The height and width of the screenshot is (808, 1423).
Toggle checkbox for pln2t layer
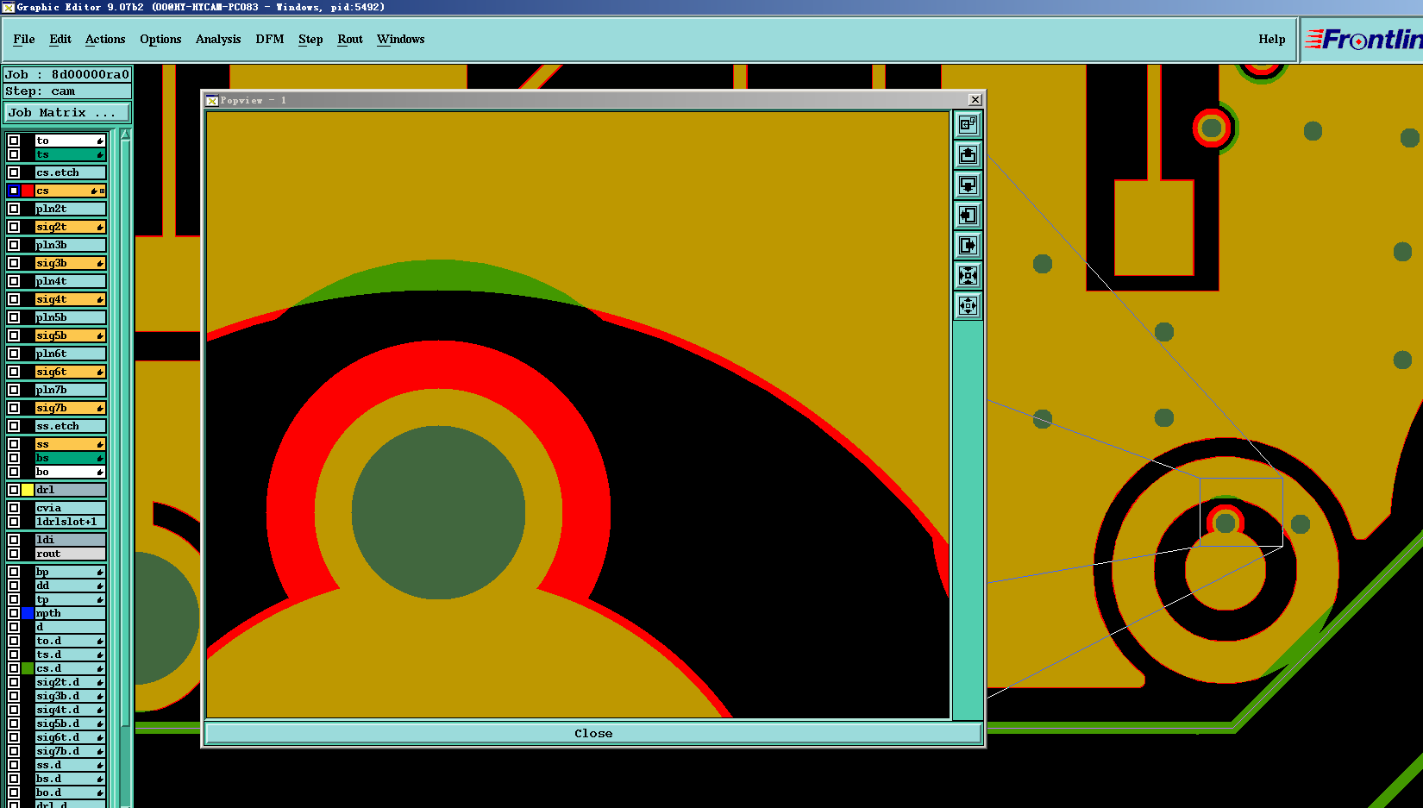click(x=14, y=209)
